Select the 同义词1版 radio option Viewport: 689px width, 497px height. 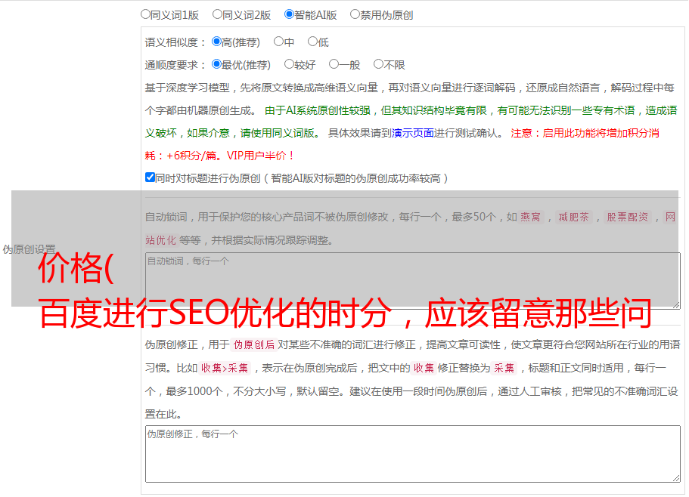145,14
